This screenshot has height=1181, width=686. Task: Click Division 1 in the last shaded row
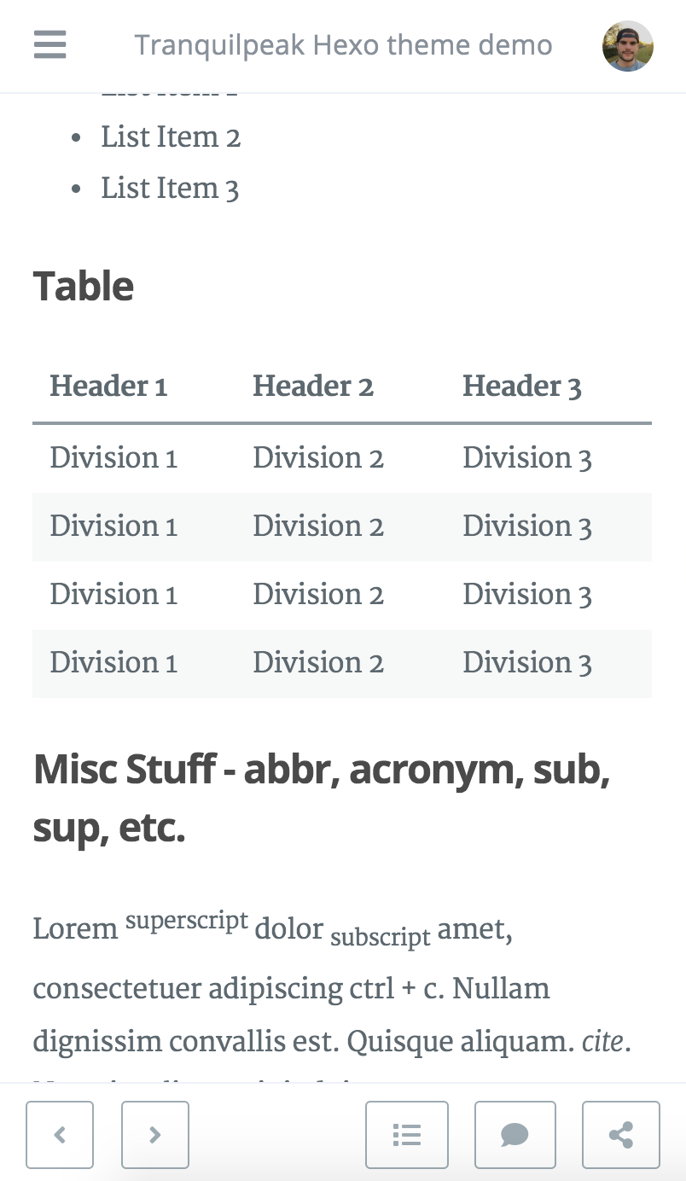[x=113, y=663]
